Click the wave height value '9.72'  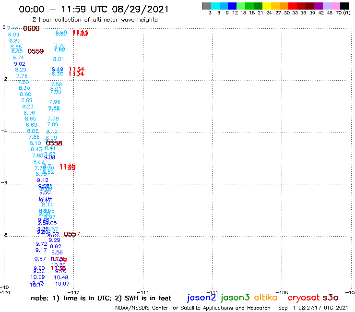tap(41, 244)
